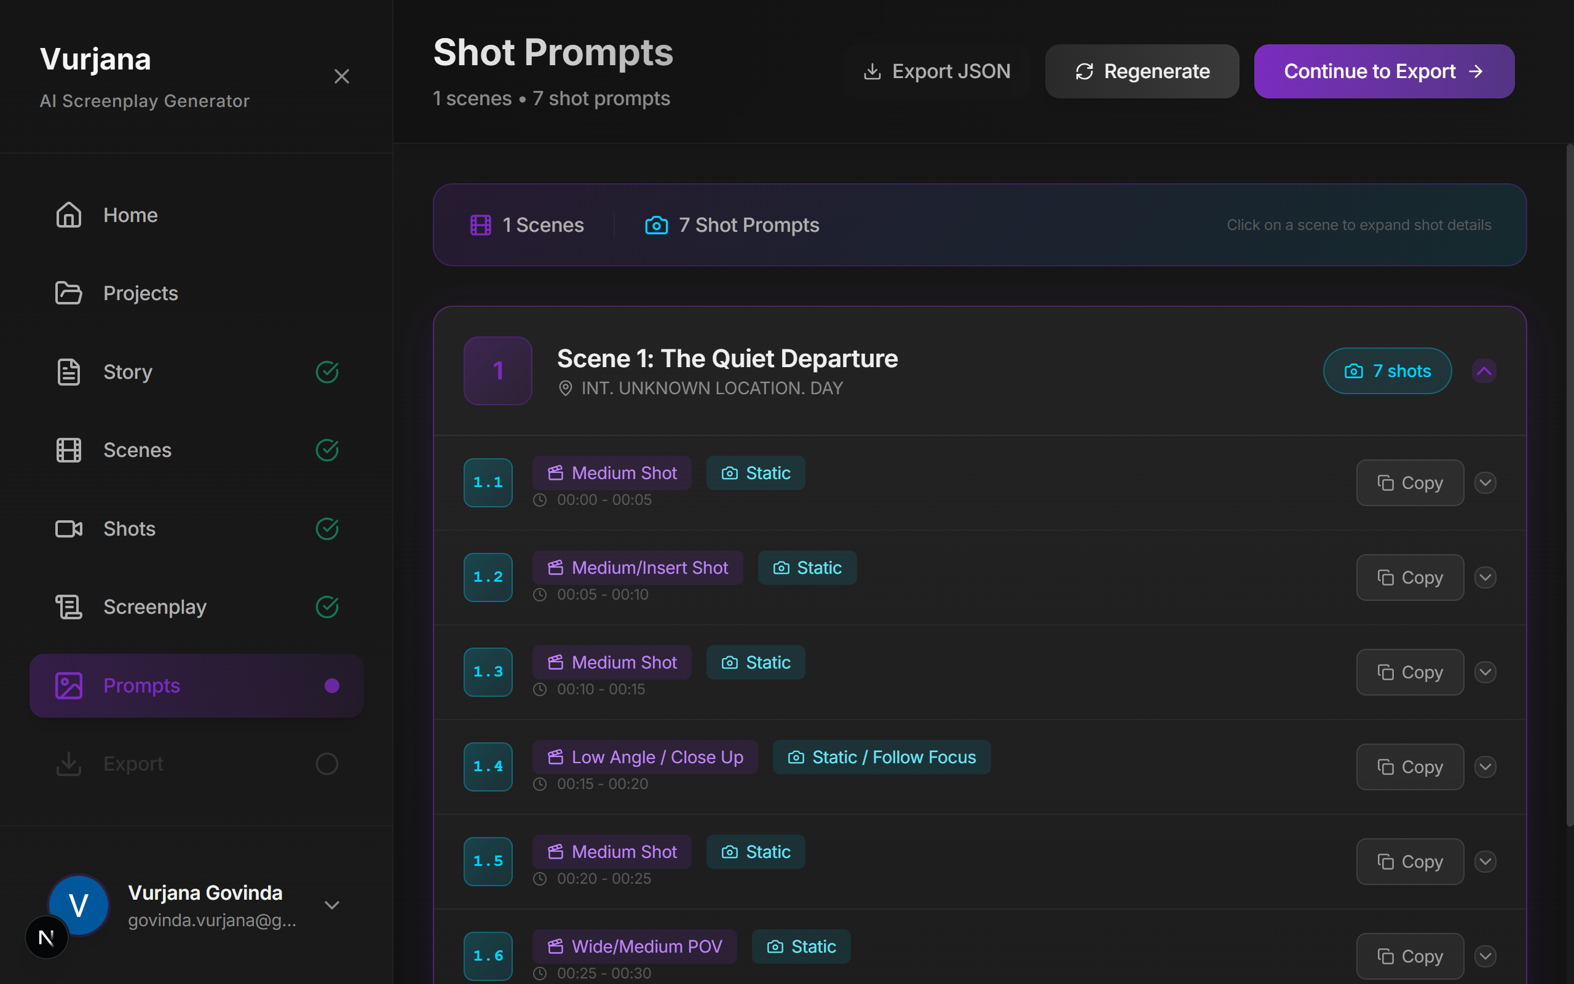Regenerate the shot prompts
The image size is (1574, 984).
1142,71
